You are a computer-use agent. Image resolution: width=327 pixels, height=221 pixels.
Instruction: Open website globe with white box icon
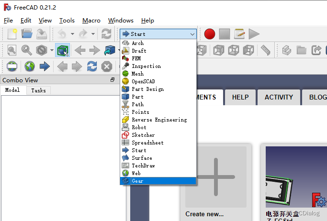pyautogui.click(x=12, y=66)
